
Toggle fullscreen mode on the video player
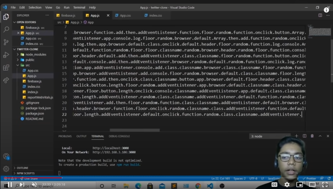point(325,185)
